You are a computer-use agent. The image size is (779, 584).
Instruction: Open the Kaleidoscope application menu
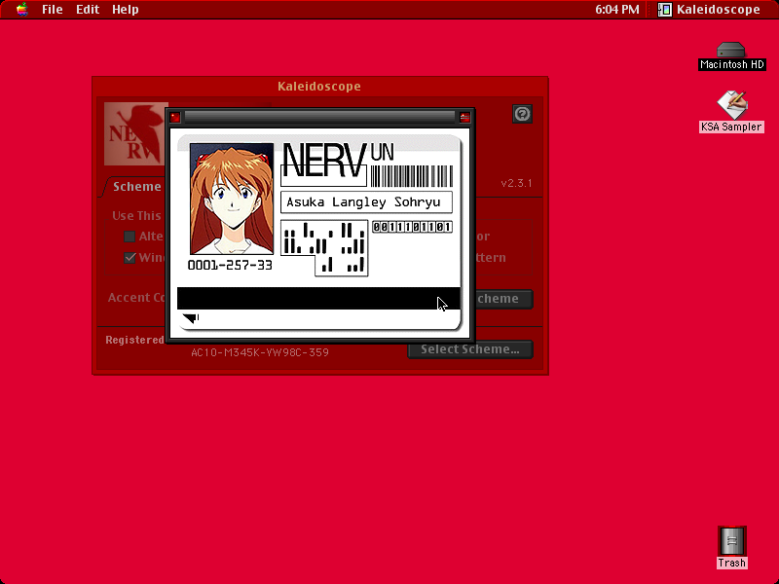coord(709,10)
